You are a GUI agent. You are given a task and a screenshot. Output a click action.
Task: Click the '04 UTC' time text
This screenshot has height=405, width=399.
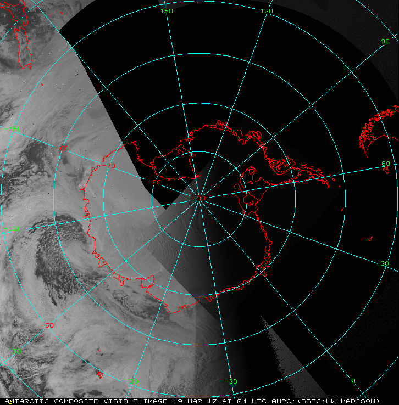[252, 401]
